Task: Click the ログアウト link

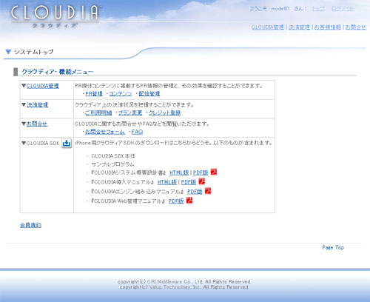Action: point(343,9)
